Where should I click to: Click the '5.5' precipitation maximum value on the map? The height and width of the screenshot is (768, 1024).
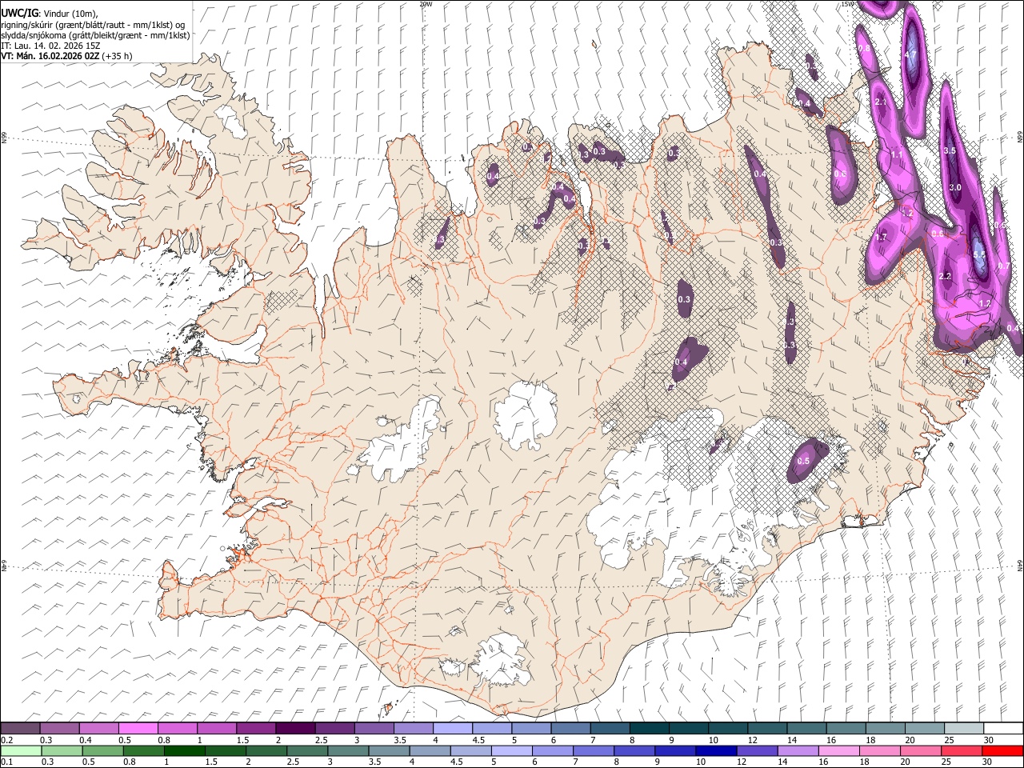(979, 254)
